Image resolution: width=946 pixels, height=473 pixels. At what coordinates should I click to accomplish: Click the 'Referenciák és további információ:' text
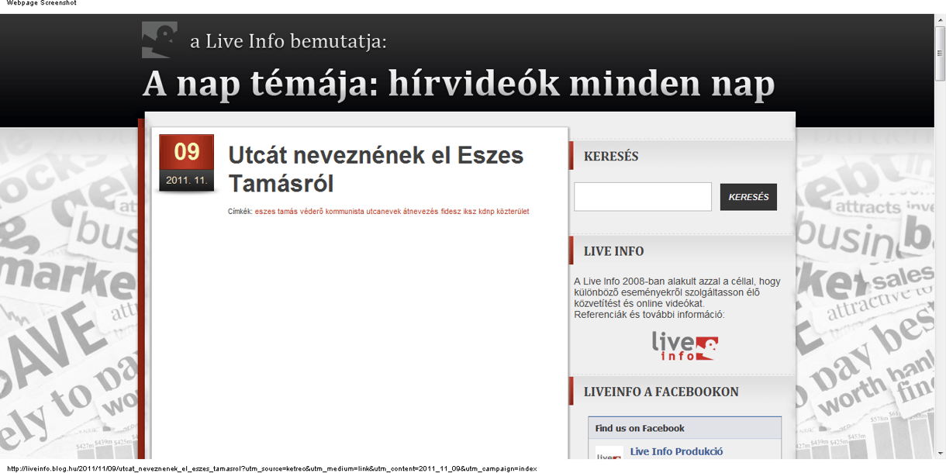pos(649,315)
